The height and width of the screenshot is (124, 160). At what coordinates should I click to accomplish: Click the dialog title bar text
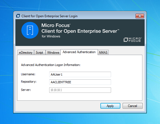(x=49, y=16)
